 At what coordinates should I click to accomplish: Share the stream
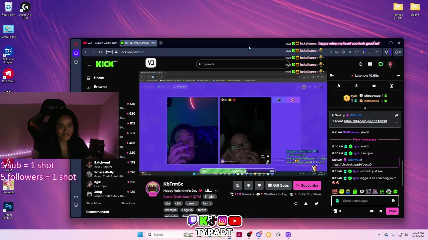[295, 204]
